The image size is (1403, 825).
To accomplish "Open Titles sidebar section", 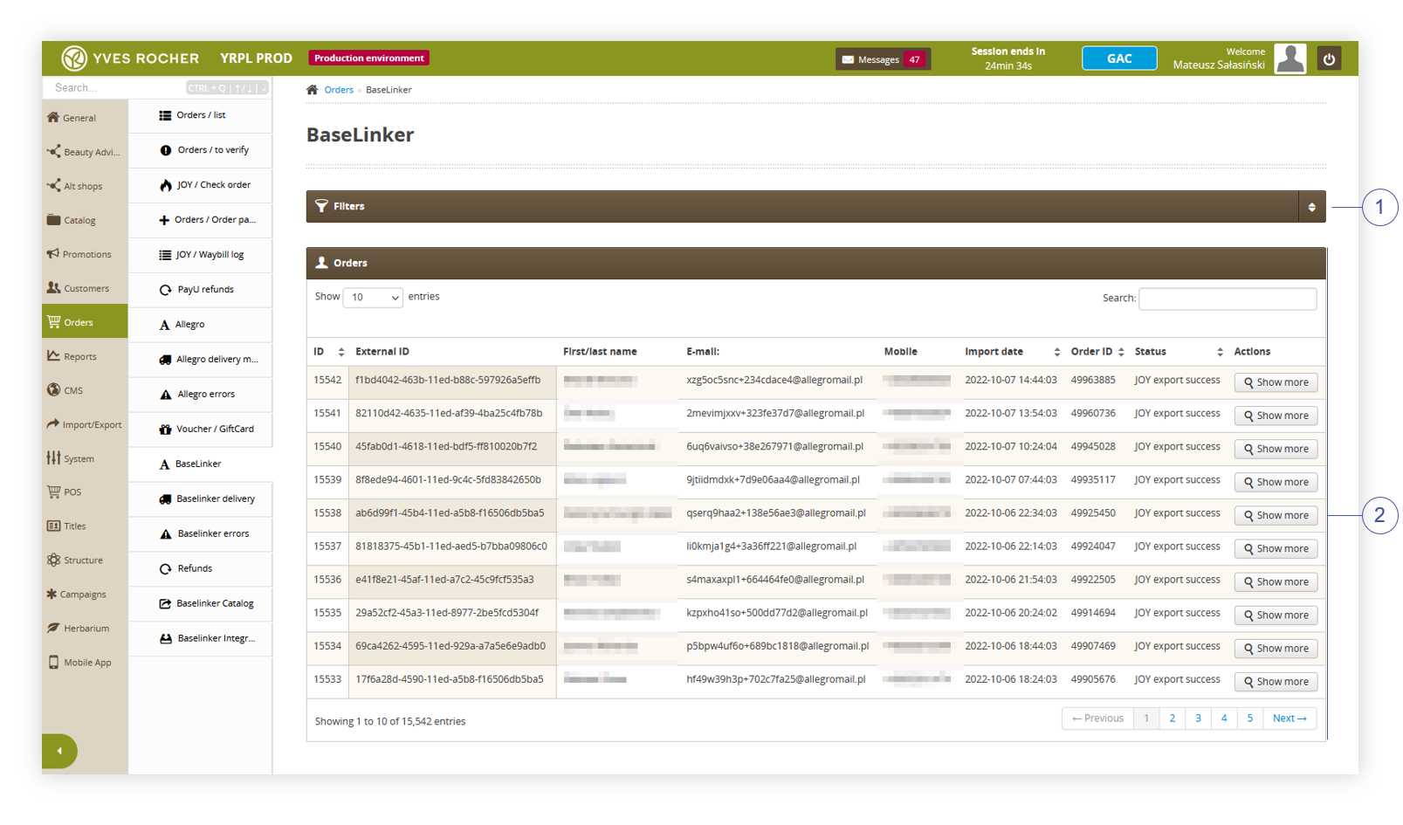I will click(85, 526).
